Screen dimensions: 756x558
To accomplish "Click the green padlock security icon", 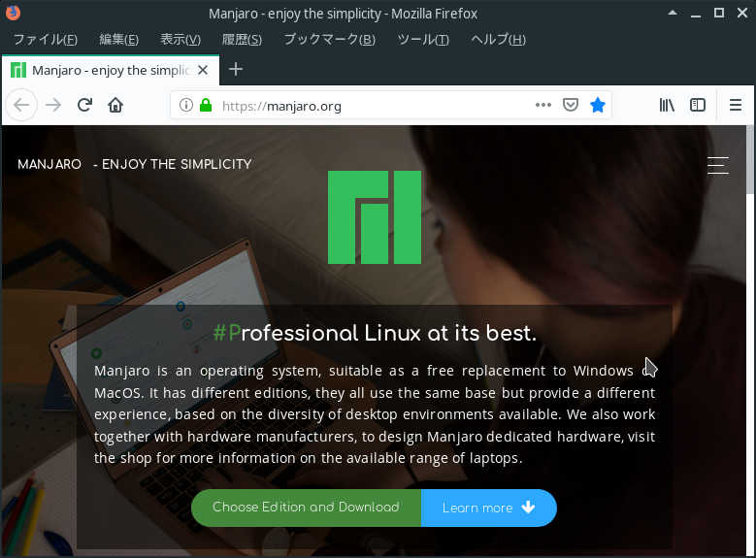I will click(x=206, y=105).
